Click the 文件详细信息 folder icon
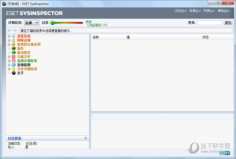236x159 pixels. click(x=14, y=69)
